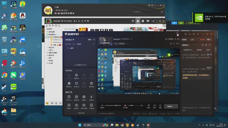Expand the 德州专区 channel node
Image resolution: width=228 pixels, height=128 pixels.
tap(47, 55)
